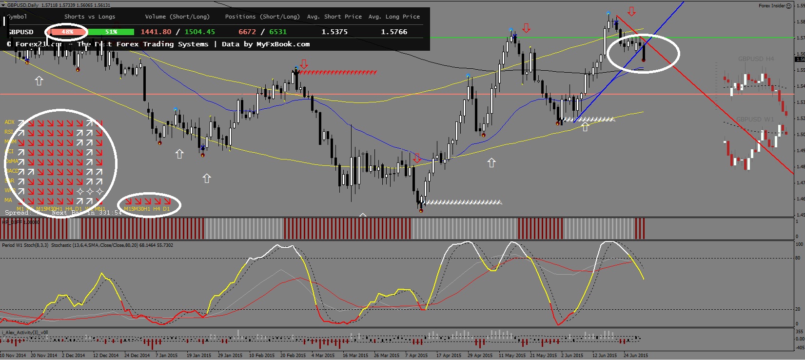Click the Volume (Short/Long) column header
Image resolution: width=805 pixels, height=360 pixels.
[177, 17]
